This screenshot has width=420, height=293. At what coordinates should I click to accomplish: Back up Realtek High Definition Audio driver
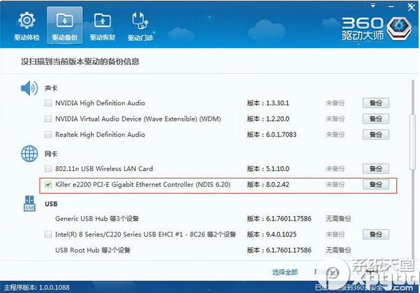(376, 135)
